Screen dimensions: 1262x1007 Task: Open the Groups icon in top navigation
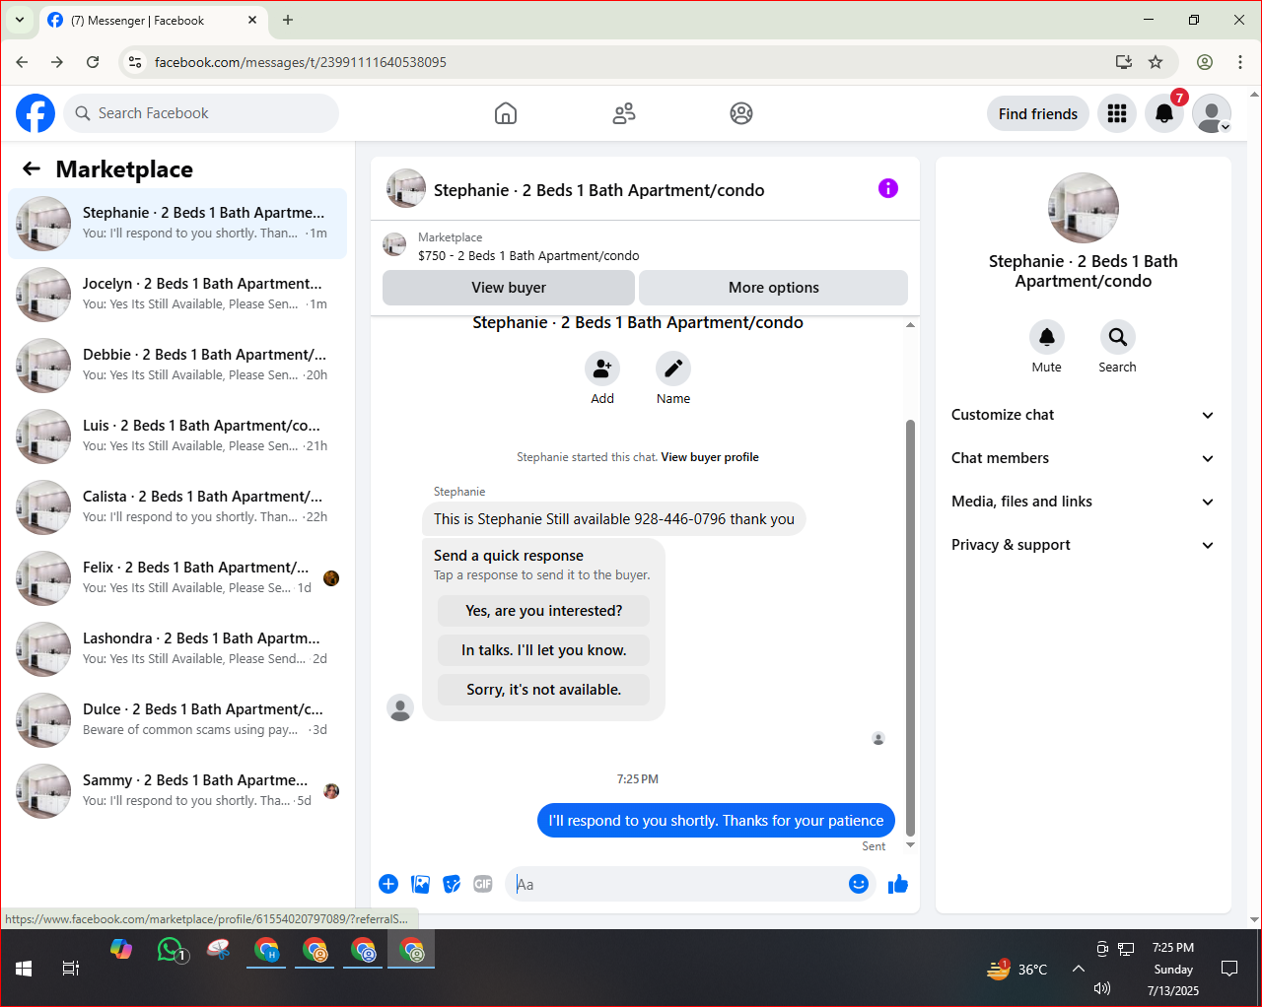[x=741, y=113]
